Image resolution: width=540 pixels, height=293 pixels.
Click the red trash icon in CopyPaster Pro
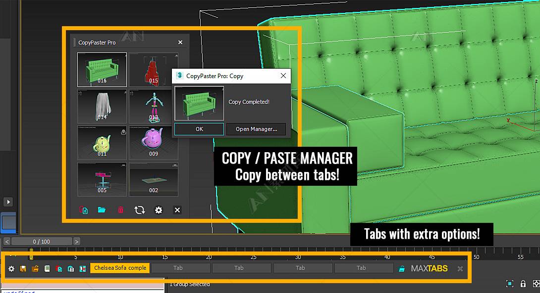120,210
